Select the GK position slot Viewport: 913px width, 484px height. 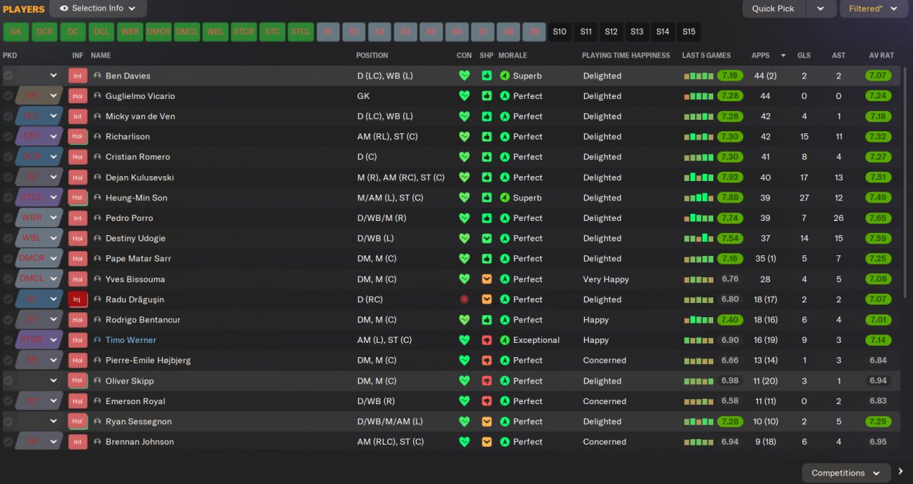[16, 32]
